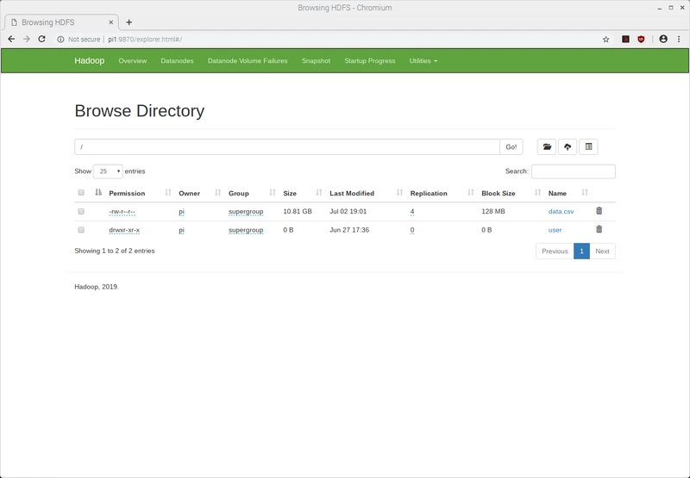Open the Overview nav item
This screenshot has height=478, width=690.
133,60
